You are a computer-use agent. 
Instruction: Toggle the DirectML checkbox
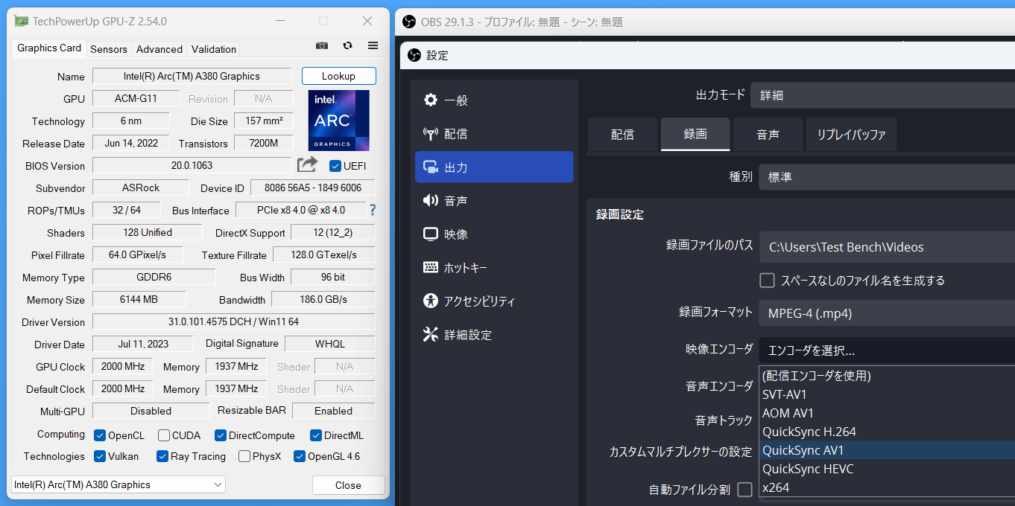[x=316, y=435]
